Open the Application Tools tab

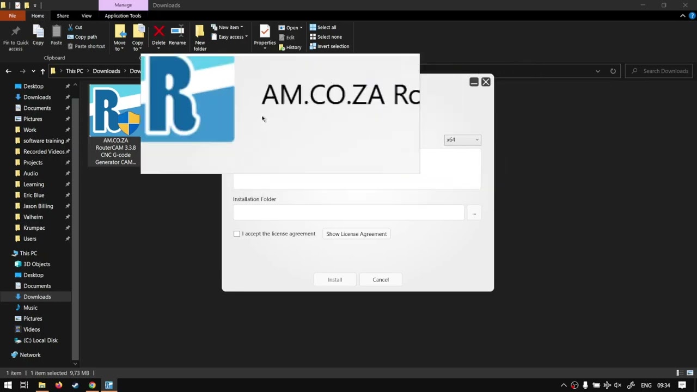coord(123,16)
